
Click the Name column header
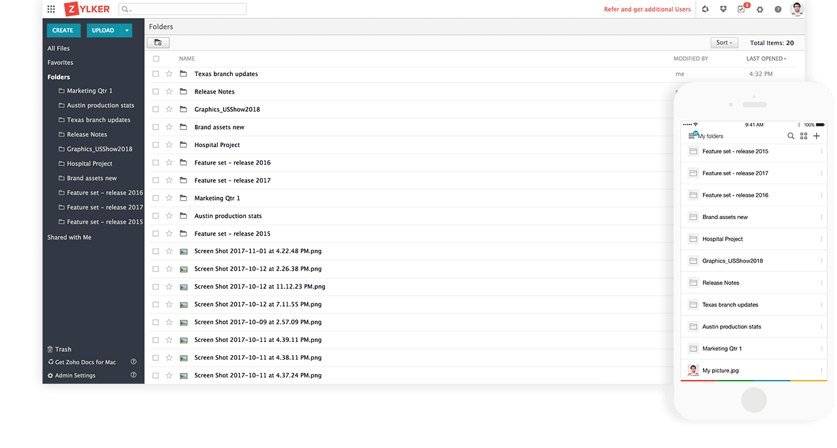click(x=187, y=59)
